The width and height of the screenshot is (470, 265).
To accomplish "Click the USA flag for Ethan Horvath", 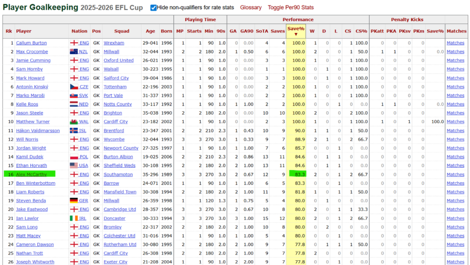I will [x=74, y=165].
